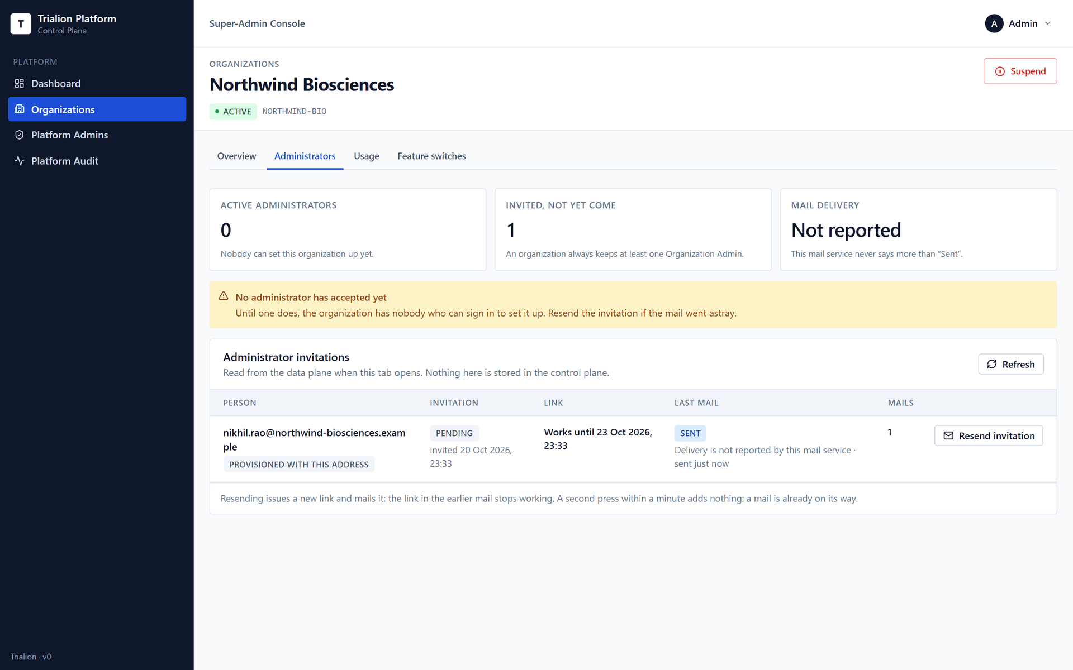Screen dimensions: 1073x670
Task: Click the nikhil.rao email address
Action: 314,440
